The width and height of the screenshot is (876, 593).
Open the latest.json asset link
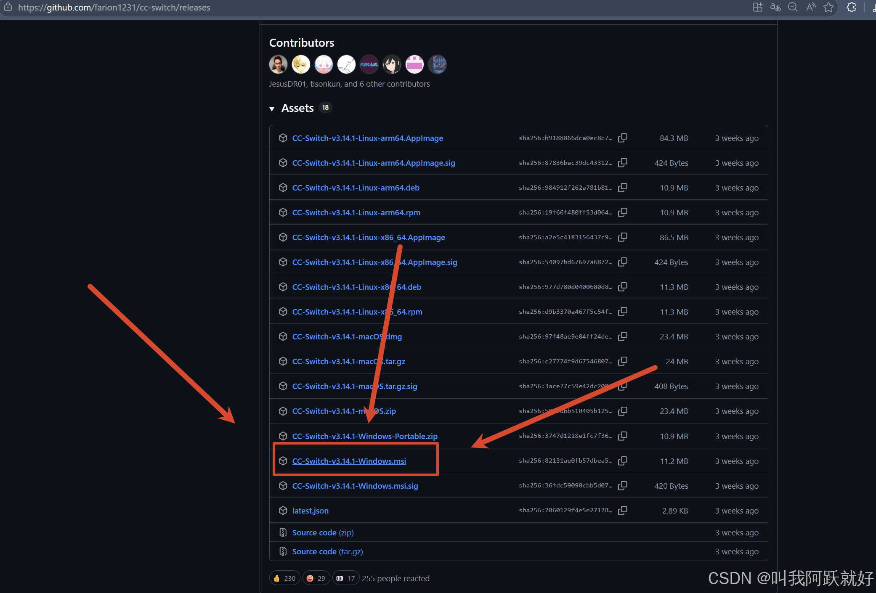pos(311,511)
